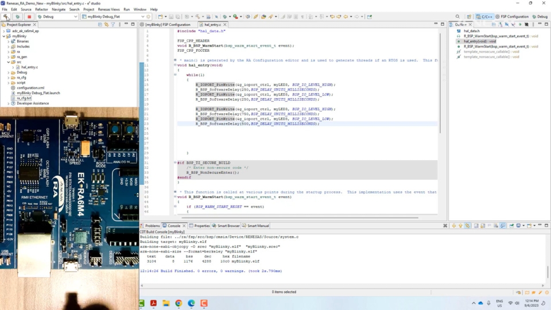Screen dimensions: 551x310
Task: Toggle Sort in Outline toolbar
Action: (500, 25)
